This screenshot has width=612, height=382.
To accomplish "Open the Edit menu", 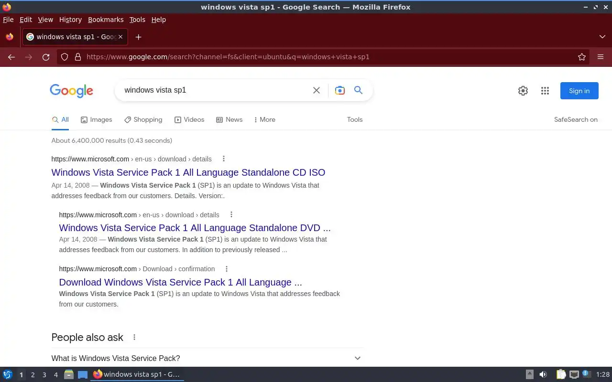I will click(26, 20).
